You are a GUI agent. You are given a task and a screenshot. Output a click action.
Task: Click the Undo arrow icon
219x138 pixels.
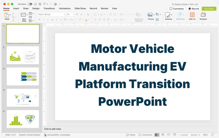44,4
